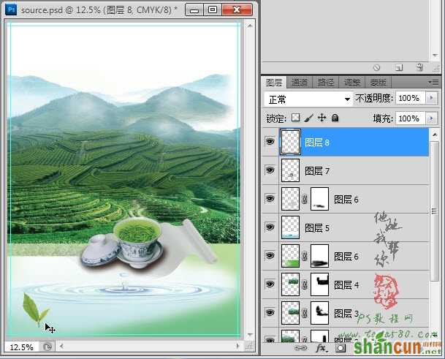Switch to the 调整 tab
The image size is (445, 359).
click(352, 83)
